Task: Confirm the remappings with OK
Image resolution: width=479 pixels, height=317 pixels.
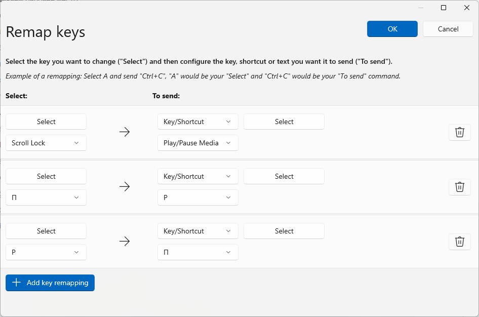Action: [x=392, y=29]
